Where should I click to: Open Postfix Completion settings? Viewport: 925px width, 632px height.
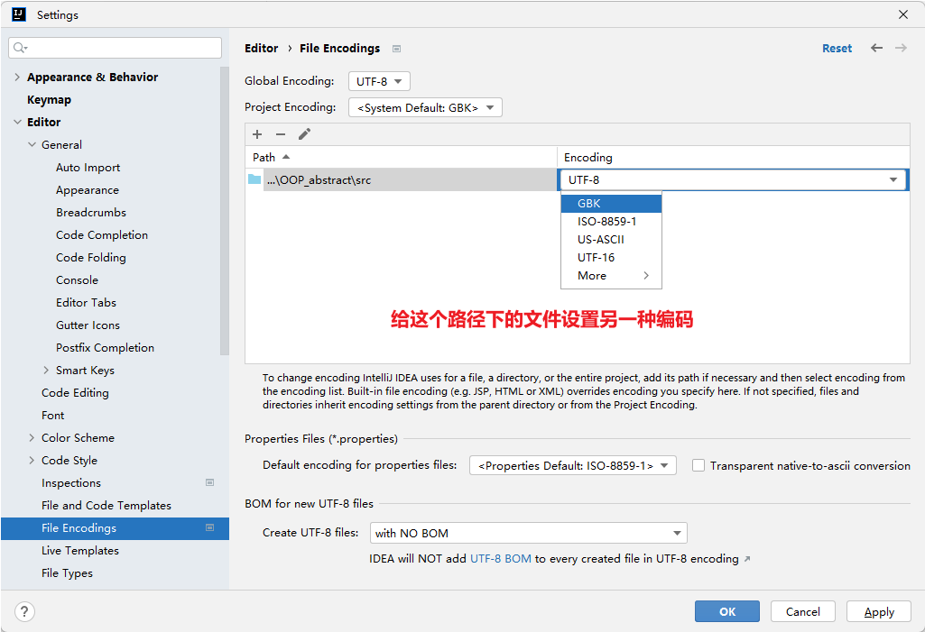click(x=105, y=348)
